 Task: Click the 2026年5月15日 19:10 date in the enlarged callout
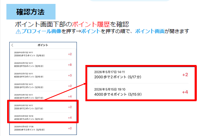tap(110, 89)
